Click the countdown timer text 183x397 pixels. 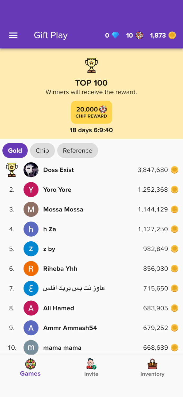click(91, 130)
